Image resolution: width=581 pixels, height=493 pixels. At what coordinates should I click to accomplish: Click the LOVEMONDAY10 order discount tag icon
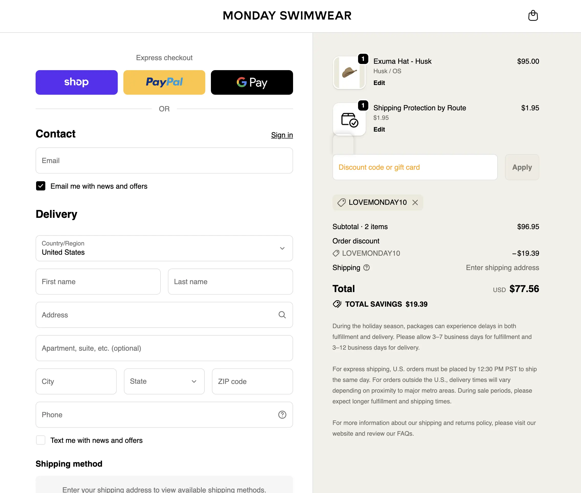336,253
